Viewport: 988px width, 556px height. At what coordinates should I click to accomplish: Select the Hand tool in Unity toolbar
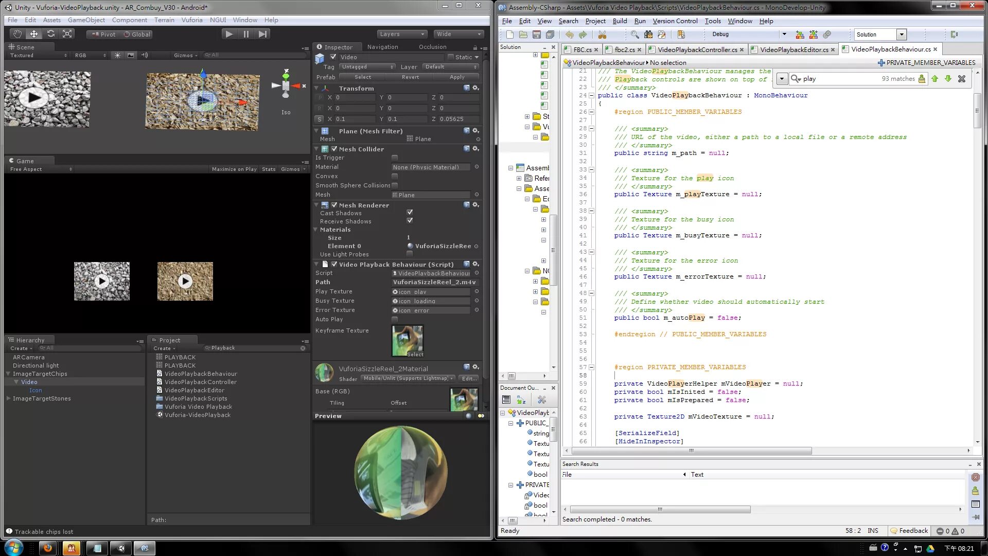point(17,34)
